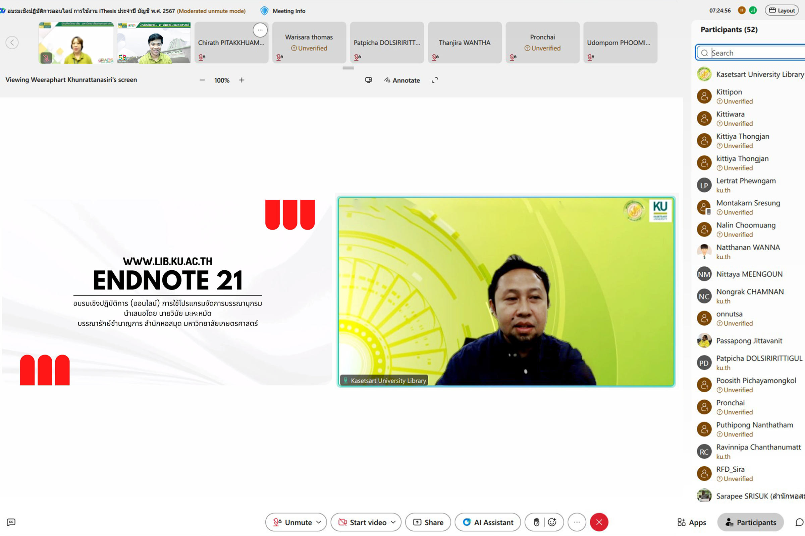Toggle Start video
Image resolution: width=805 pixels, height=536 pixels.
362,522
